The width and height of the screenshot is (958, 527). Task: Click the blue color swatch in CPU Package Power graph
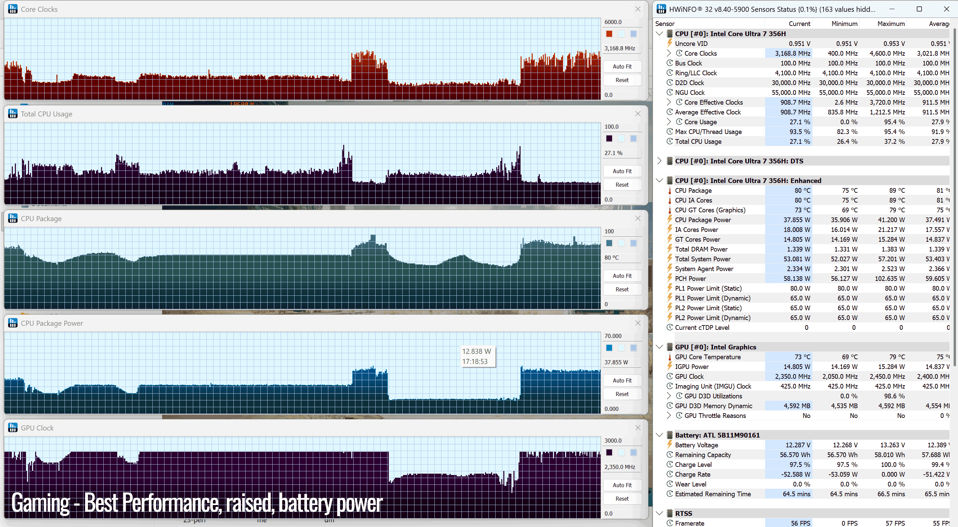pyautogui.click(x=609, y=348)
